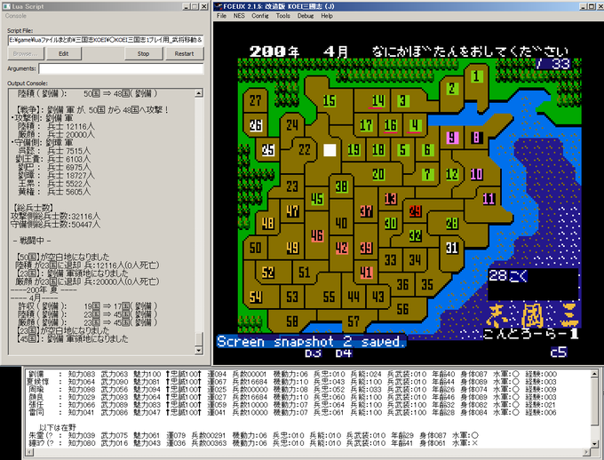
Task: Click bottom stats panel scroll up arrow
Action: (x=594, y=374)
